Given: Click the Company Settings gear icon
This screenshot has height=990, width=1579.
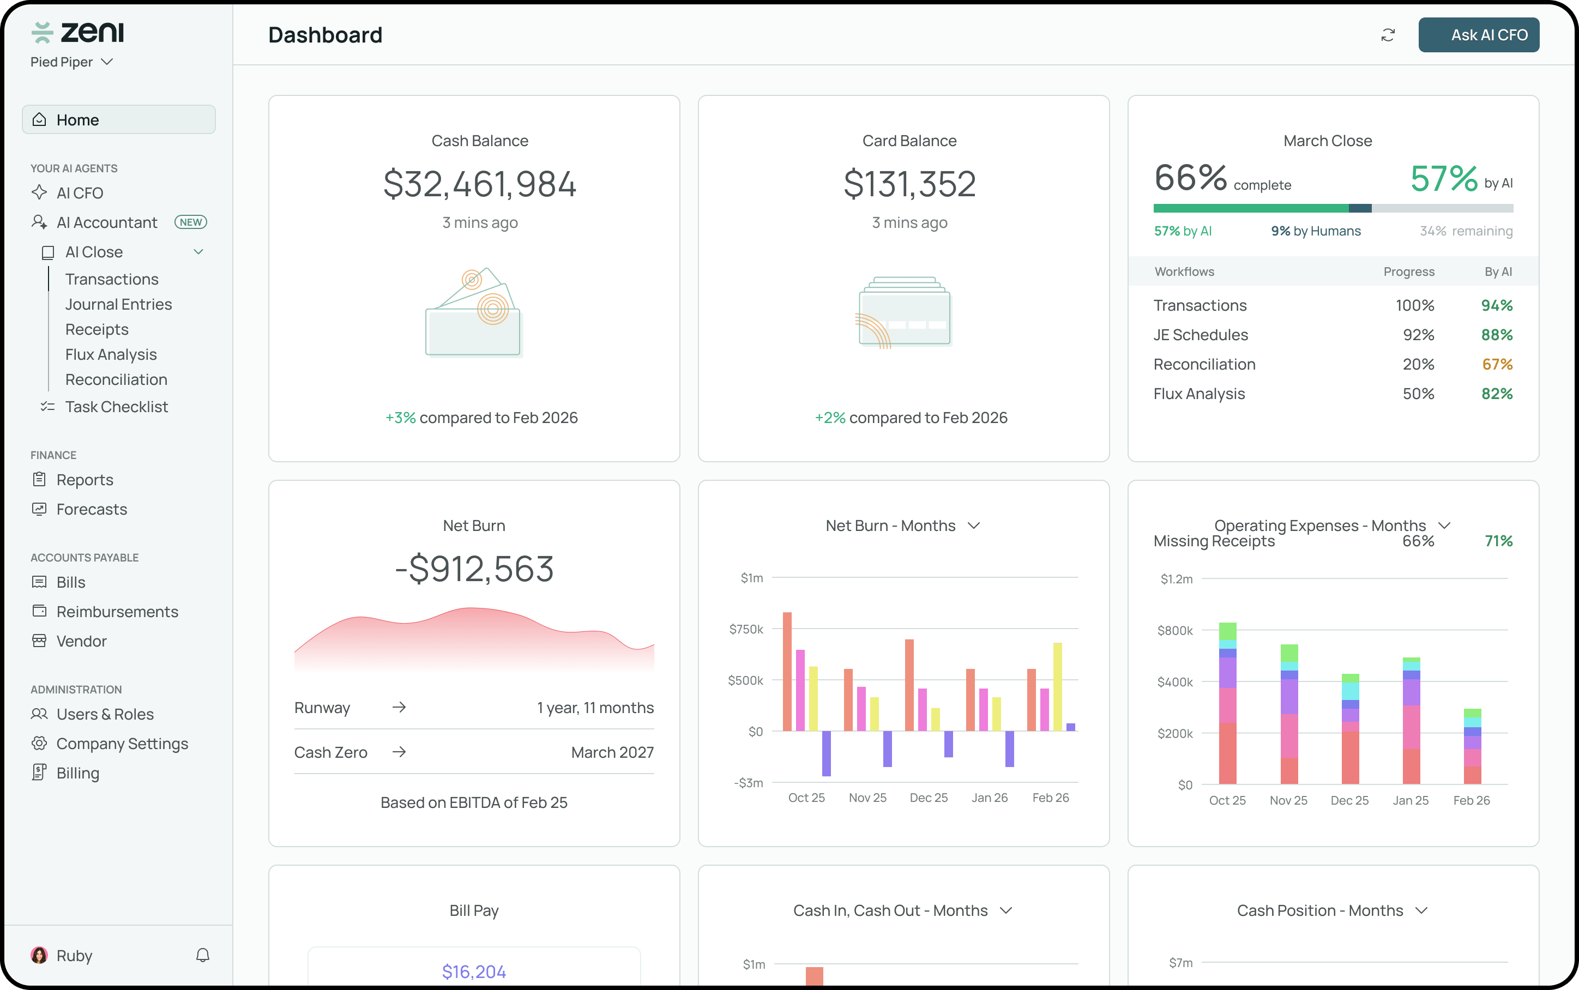Looking at the screenshot, I should [x=39, y=743].
